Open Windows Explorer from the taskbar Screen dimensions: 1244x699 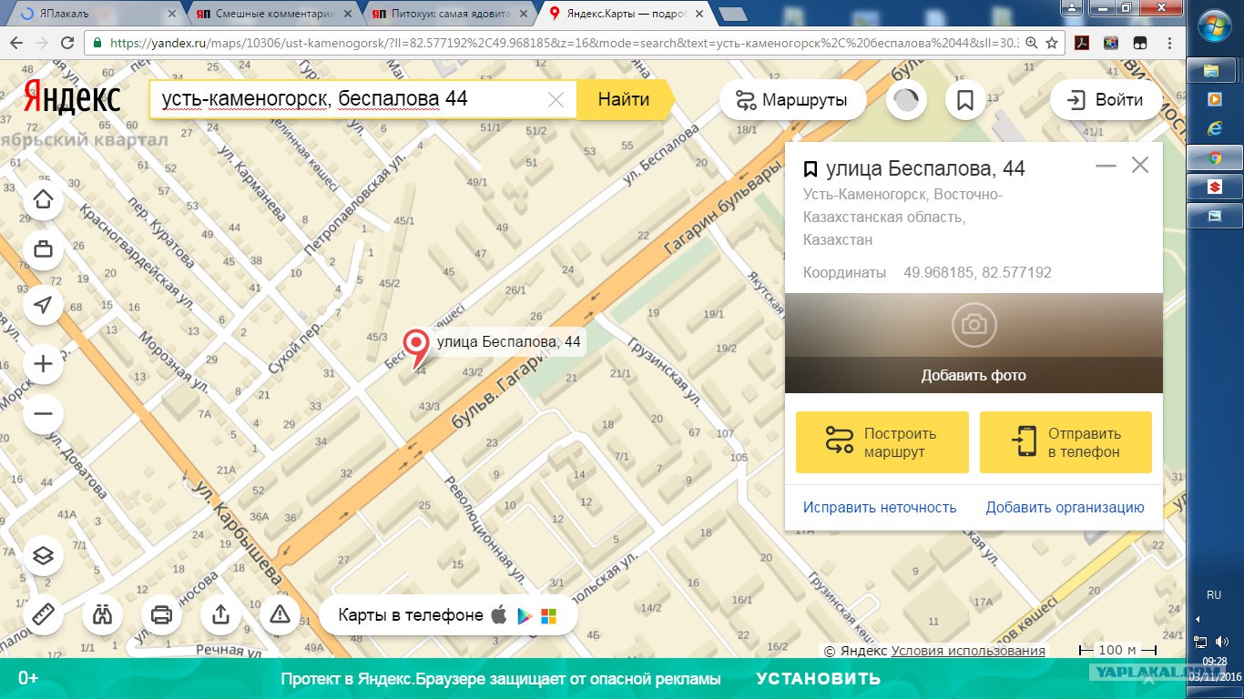pyautogui.click(x=1215, y=70)
